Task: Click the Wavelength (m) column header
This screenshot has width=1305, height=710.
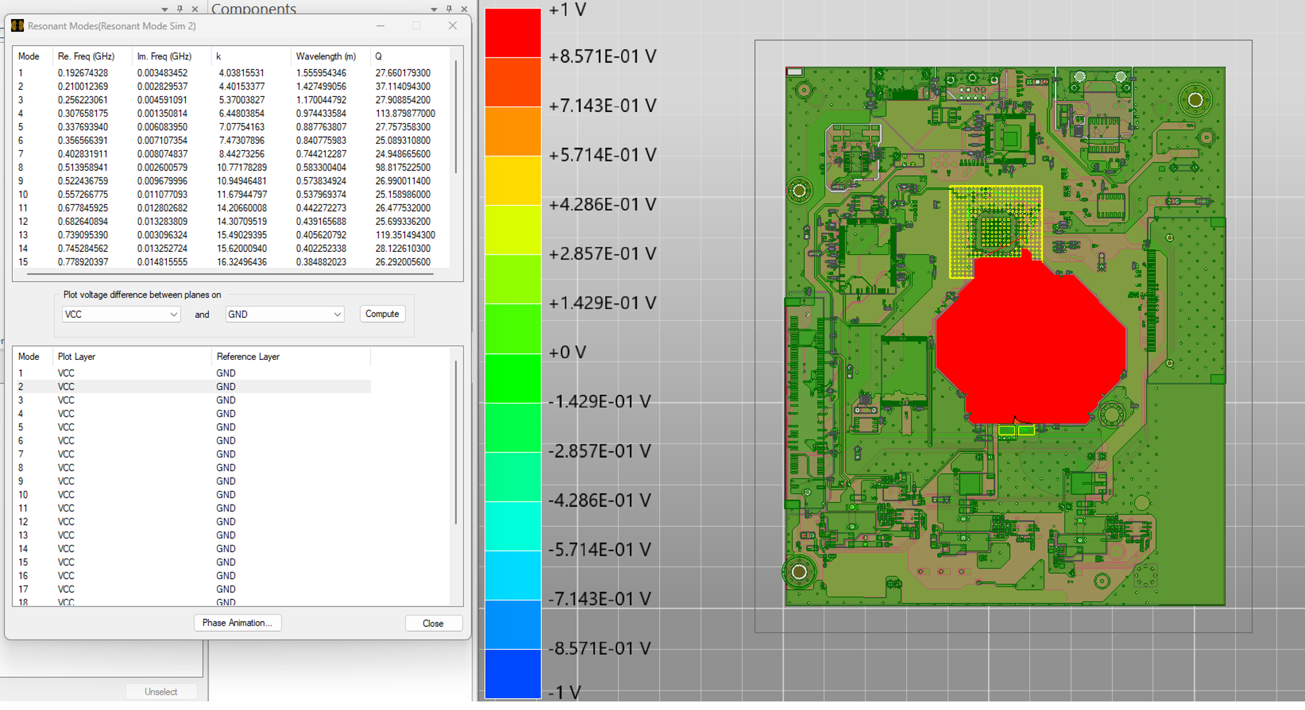Action: [x=326, y=56]
